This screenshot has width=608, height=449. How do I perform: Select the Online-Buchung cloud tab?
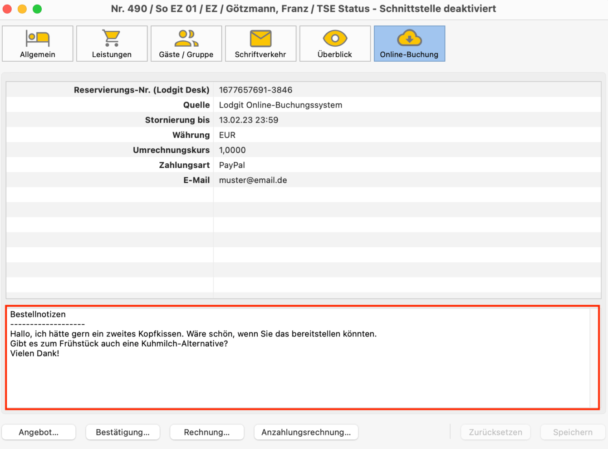pos(410,44)
